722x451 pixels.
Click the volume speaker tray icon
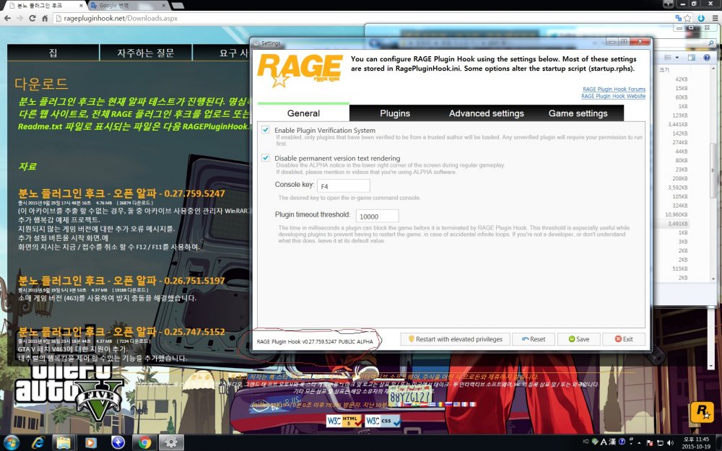pyautogui.click(x=670, y=442)
